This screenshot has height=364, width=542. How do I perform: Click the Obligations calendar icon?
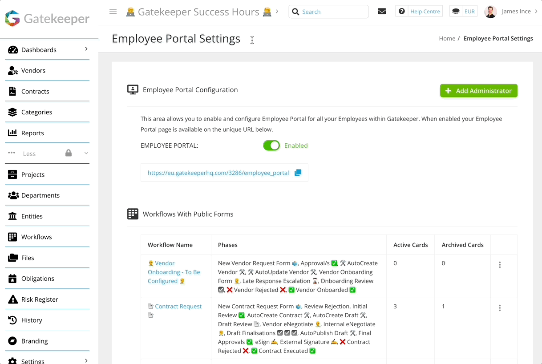pyautogui.click(x=13, y=279)
